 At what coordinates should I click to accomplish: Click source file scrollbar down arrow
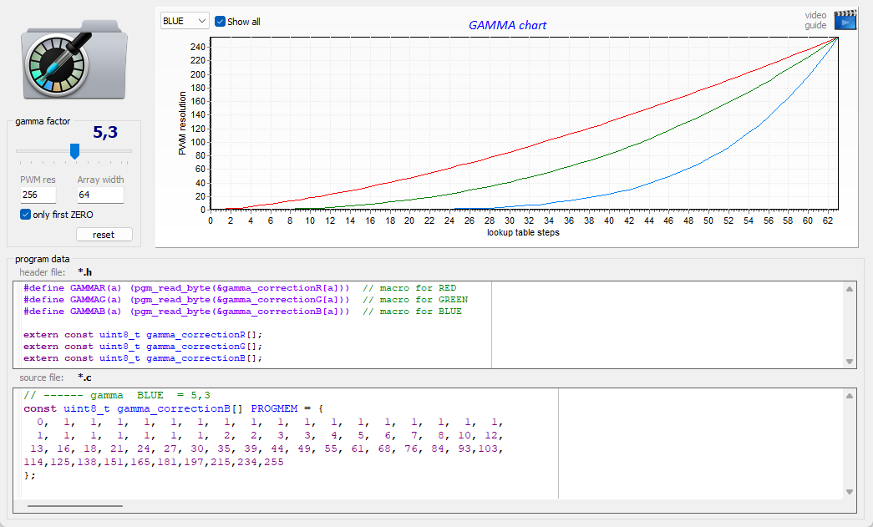850,491
